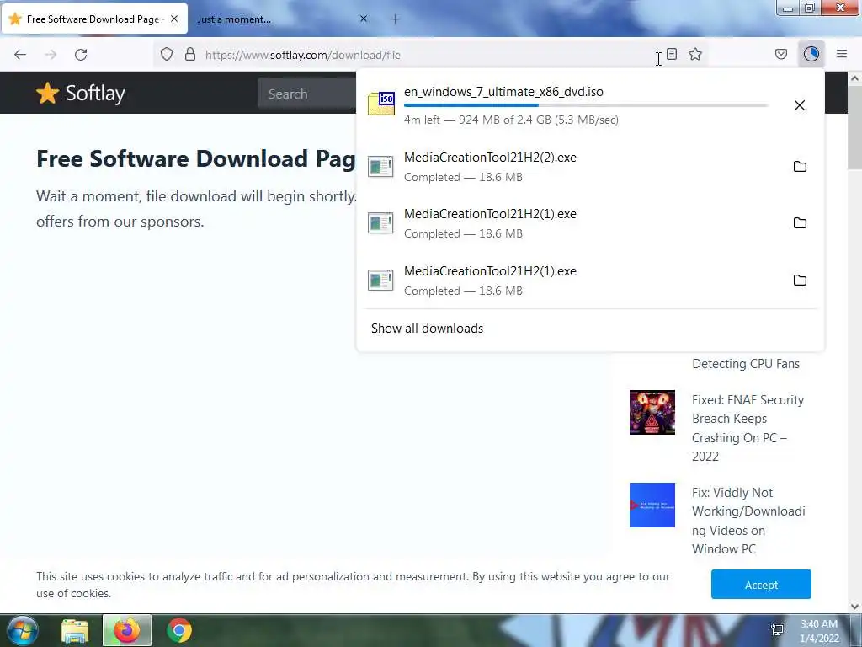This screenshot has height=647, width=862.
Task: Open the Firefox hamburger menu
Action: [x=842, y=54]
